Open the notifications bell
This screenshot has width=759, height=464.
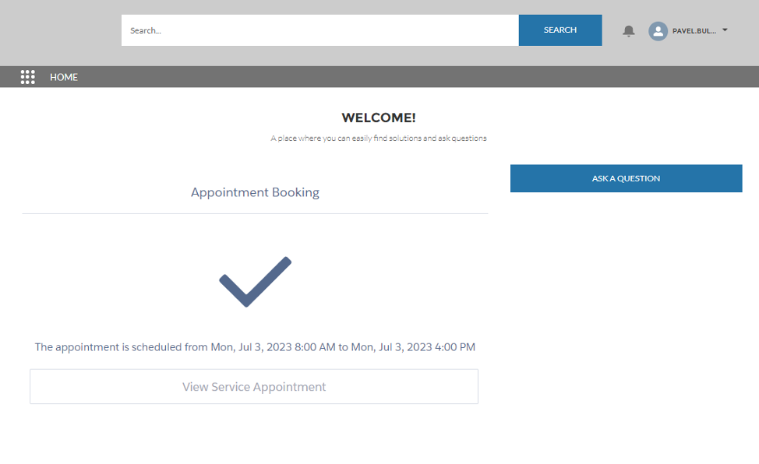[628, 31]
